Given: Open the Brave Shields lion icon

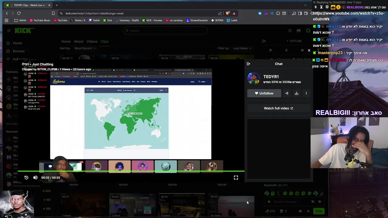Looking at the screenshot, I should (x=228, y=13).
